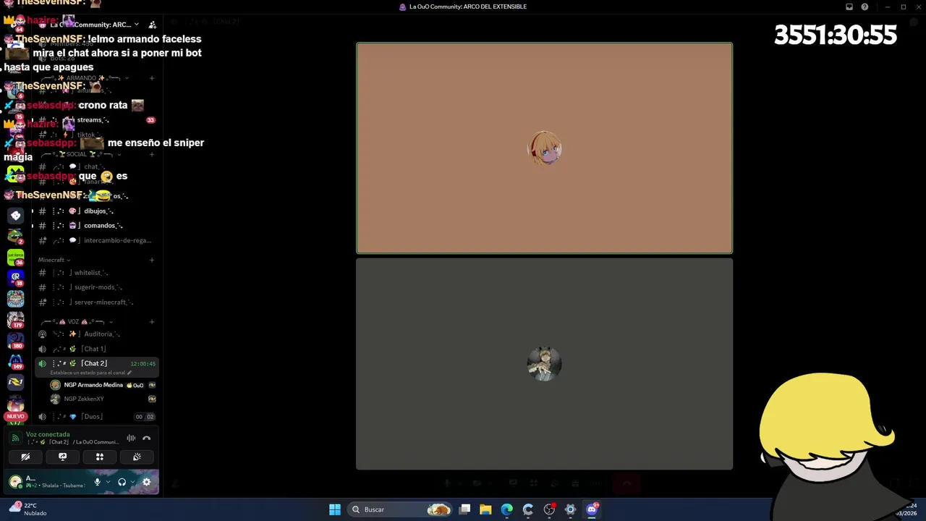This screenshot has height=521, width=926.
Task: Open own avatar in the user panel
Action: [15, 482]
